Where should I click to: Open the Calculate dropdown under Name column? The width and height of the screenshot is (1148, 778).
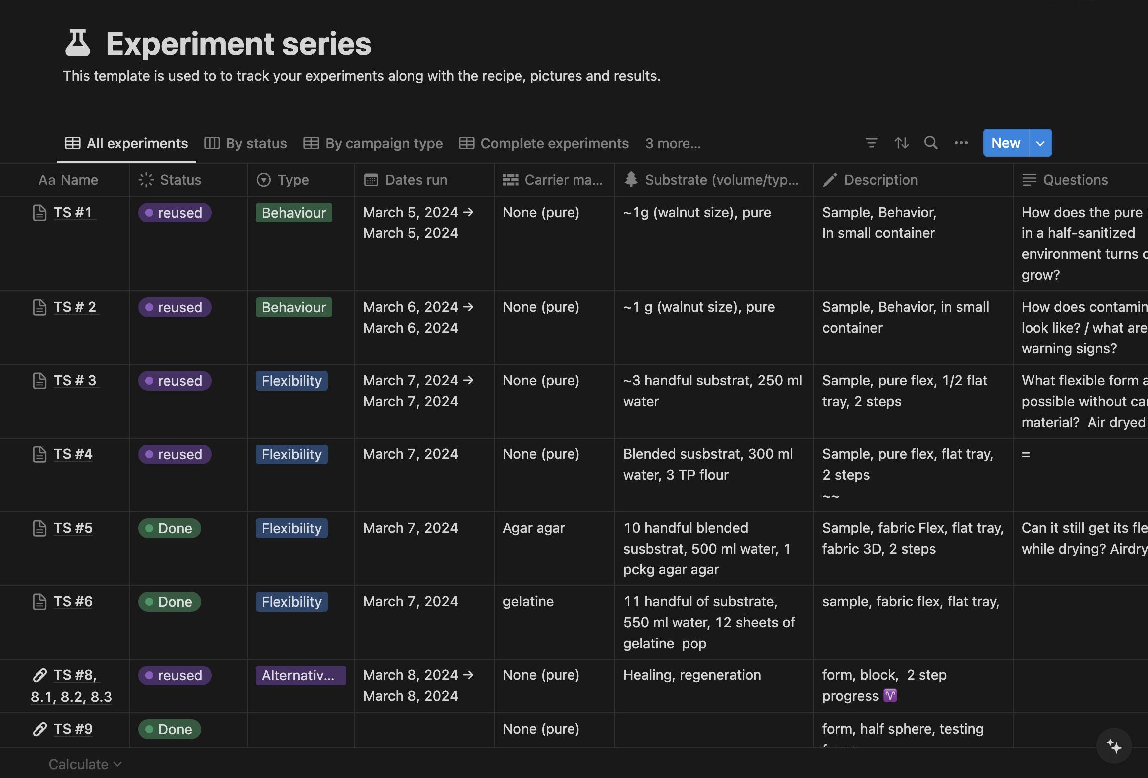tap(85, 764)
